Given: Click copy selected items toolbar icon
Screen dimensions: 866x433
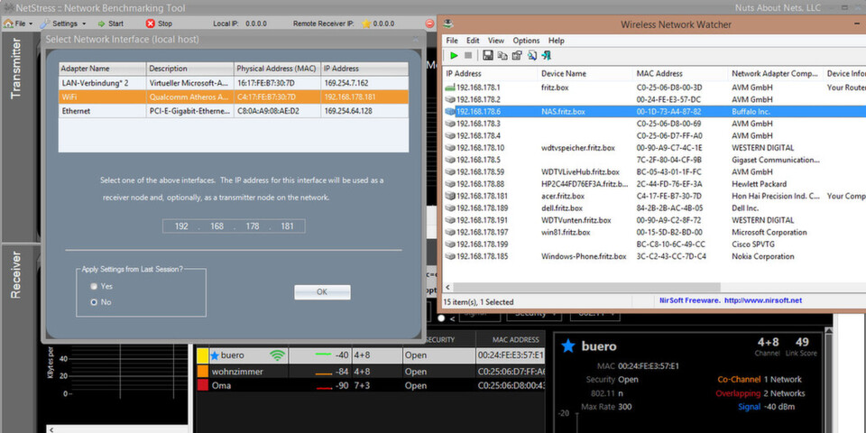Looking at the screenshot, I should (x=502, y=55).
